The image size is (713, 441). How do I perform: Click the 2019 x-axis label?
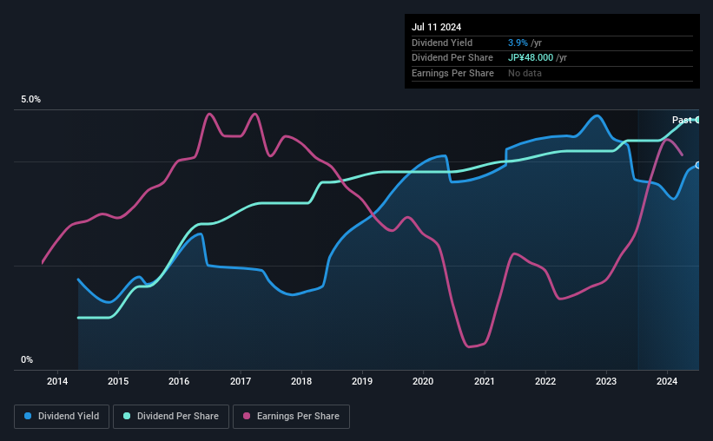click(362, 381)
